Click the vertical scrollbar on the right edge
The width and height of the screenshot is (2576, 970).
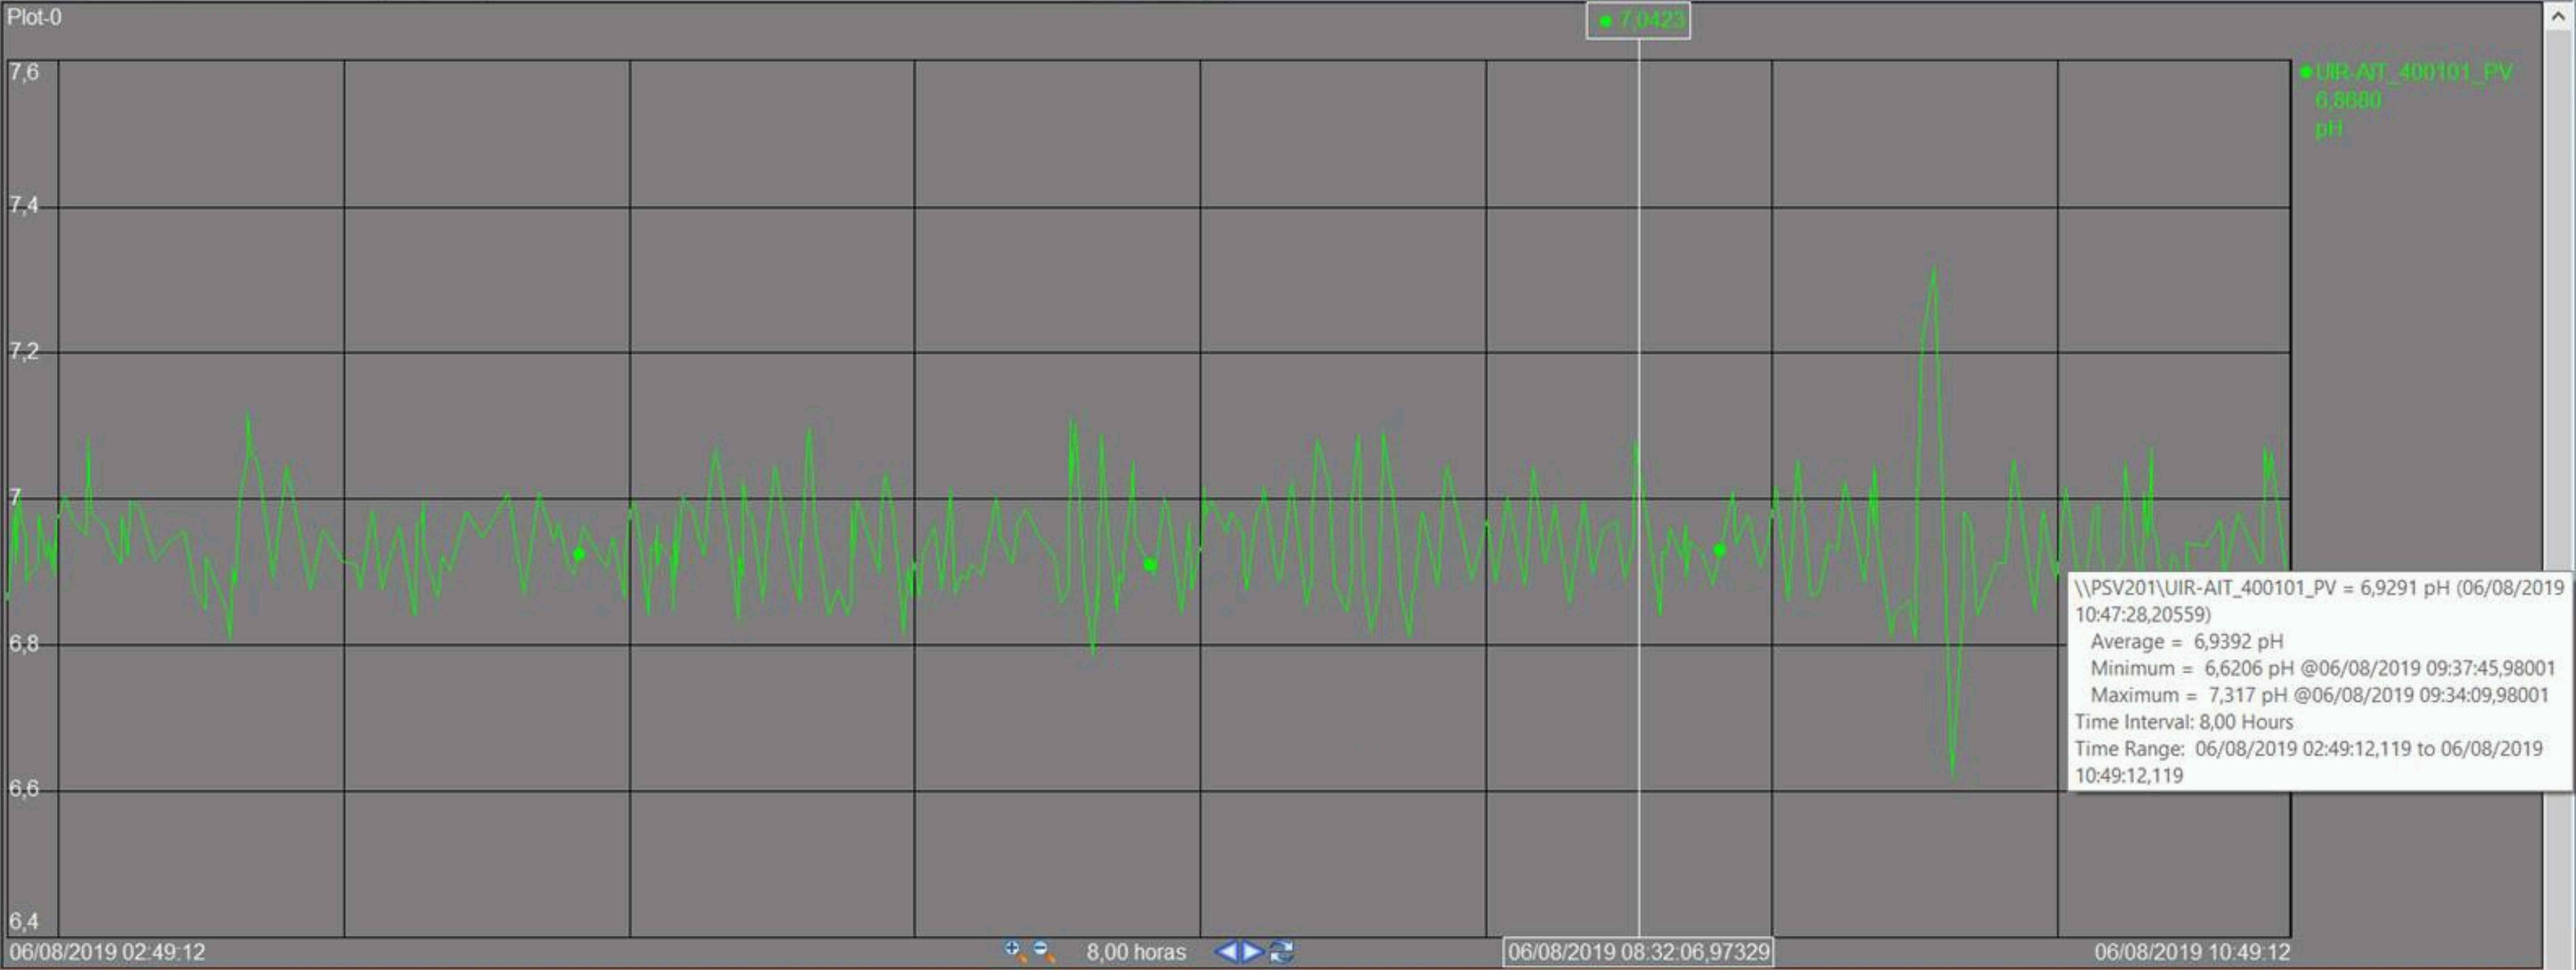tap(2558, 485)
